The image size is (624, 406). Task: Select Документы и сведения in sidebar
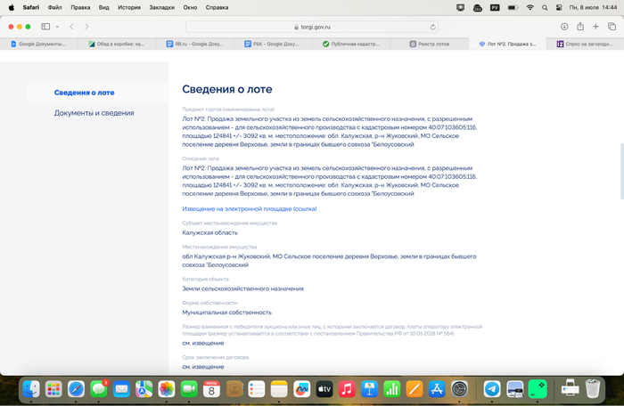pos(94,113)
